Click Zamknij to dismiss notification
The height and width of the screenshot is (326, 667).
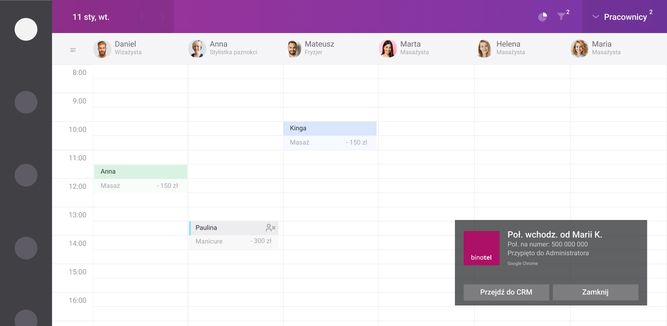coord(596,292)
